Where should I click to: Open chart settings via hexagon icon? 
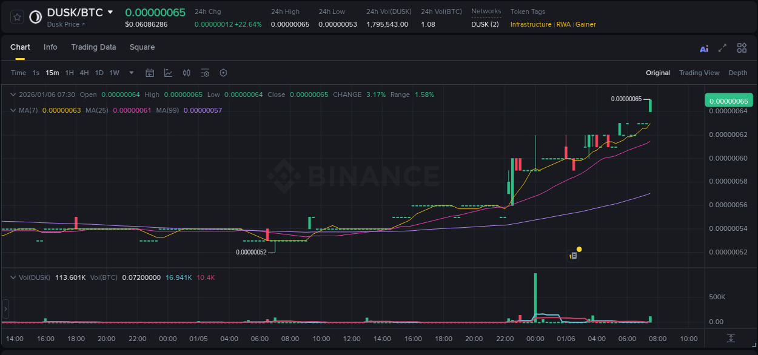tap(223, 72)
